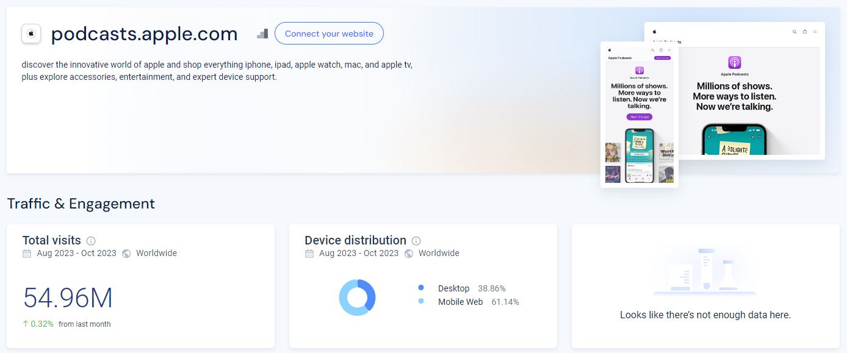Click the Desktop legend blue dot
Screen dimensions: 847x353
pyautogui.click(x=421, y=288)
